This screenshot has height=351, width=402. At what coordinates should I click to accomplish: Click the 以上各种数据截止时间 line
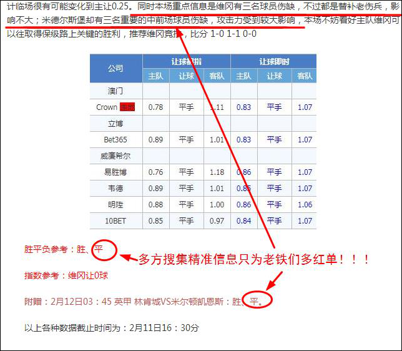point(112,328)
